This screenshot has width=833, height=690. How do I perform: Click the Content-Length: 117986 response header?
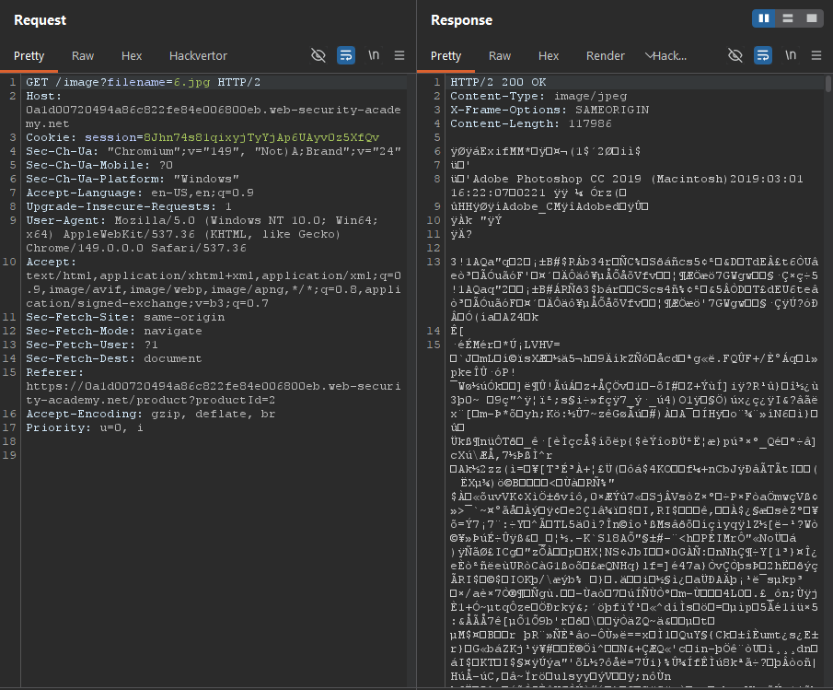(531, 123)
